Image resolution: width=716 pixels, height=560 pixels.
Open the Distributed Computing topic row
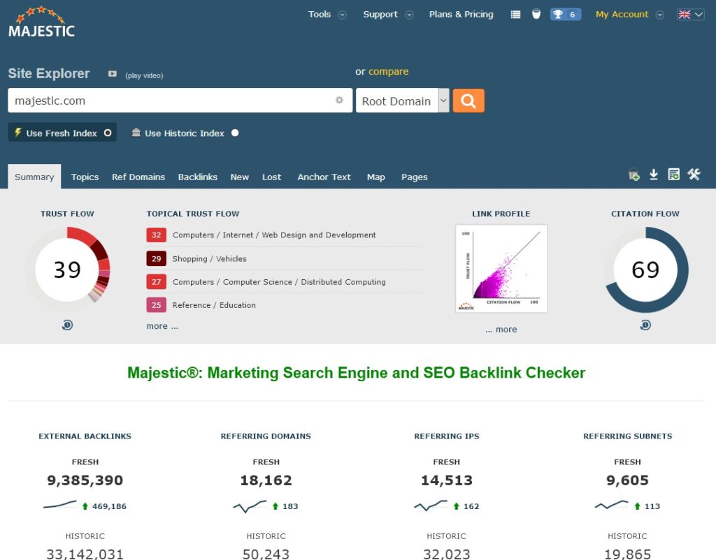[279, 282]
